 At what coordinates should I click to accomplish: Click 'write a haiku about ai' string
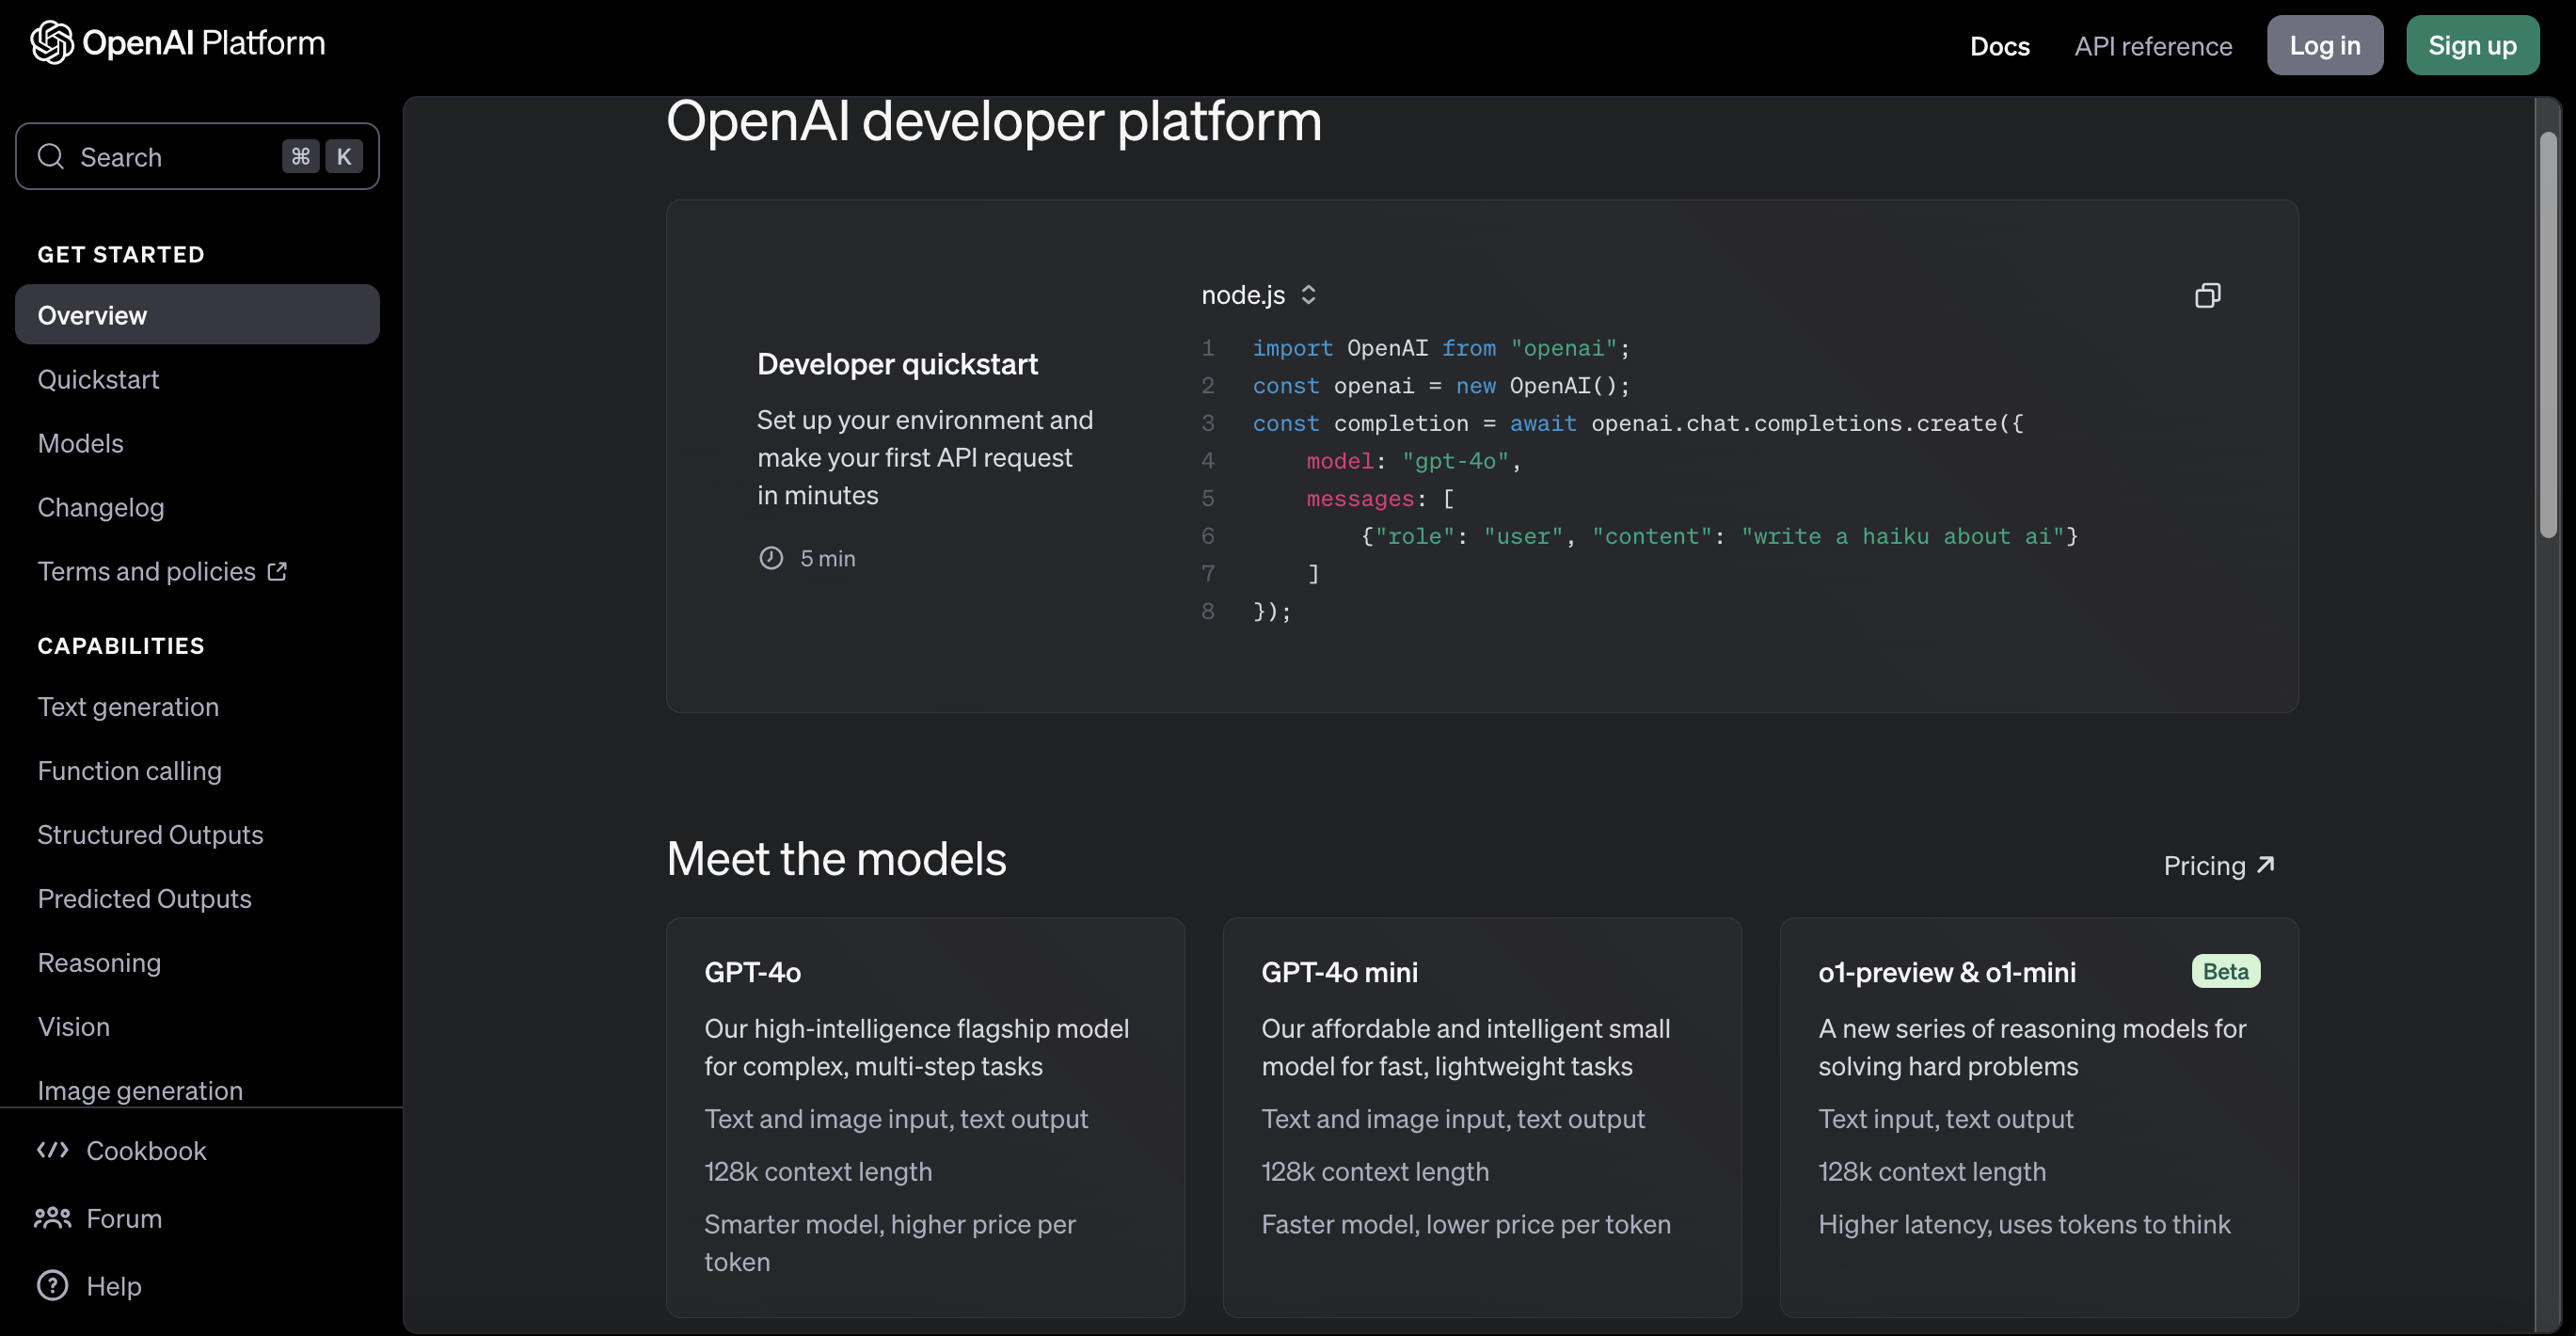tap(1902, 536)
